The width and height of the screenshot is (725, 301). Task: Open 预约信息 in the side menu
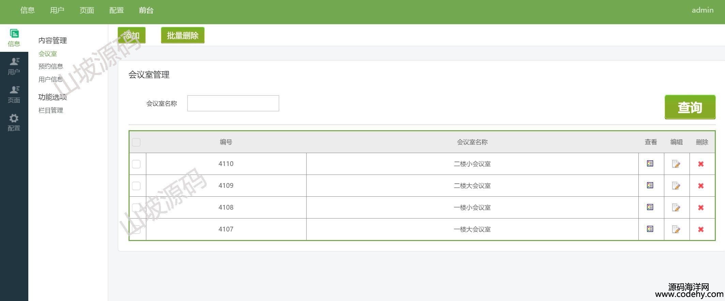click(x=50, y=66)
